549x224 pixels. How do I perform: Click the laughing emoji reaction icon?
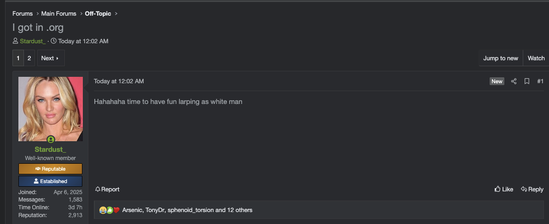pos(103,210)
